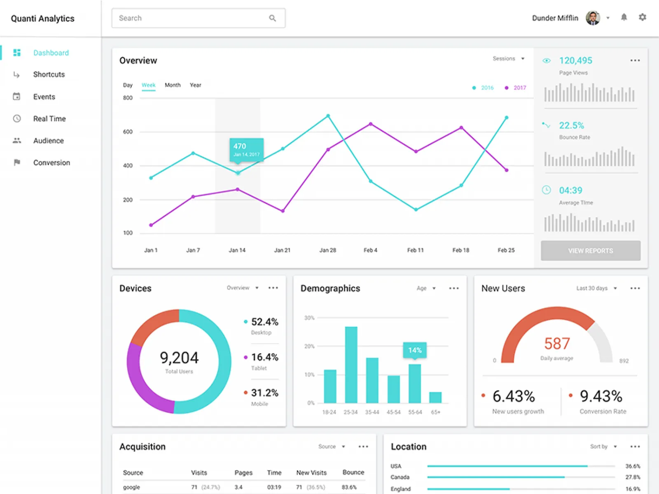
Task: Switch the chart to Month view
Action: point(173,85)
